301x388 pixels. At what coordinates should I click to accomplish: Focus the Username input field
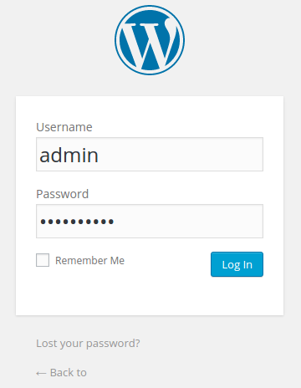150,154
